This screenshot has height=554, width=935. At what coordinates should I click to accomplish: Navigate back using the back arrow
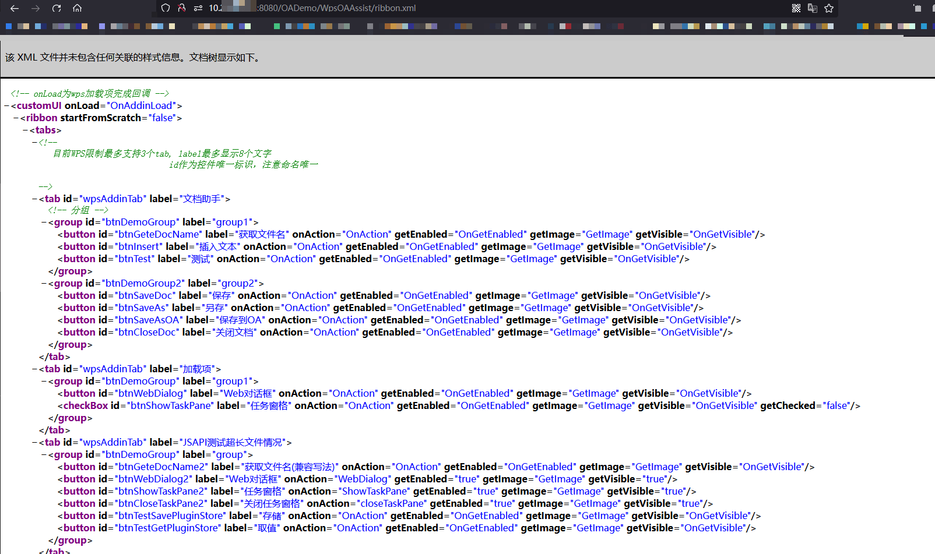14,8
